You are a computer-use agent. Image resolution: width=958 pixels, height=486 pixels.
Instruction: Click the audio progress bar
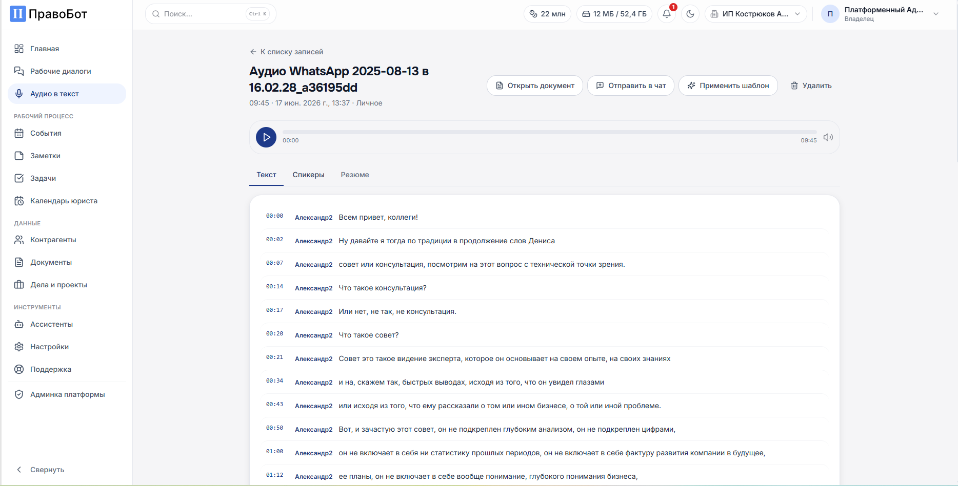pyautogui.click(x=549, y=132)
